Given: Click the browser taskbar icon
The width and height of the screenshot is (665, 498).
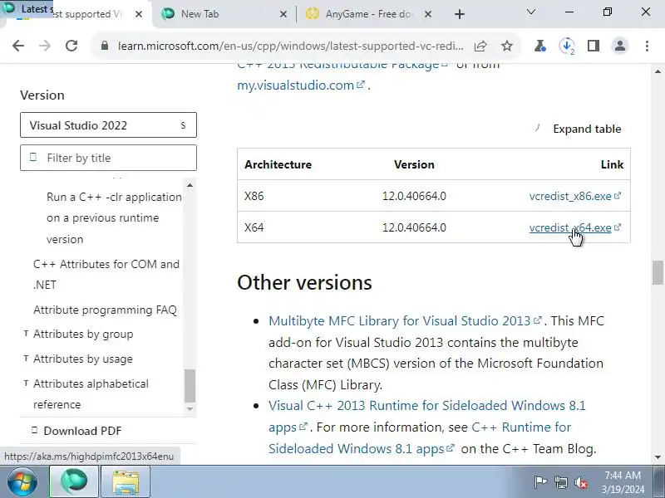Looking at the screenshot, I should (x=74, y=481).
